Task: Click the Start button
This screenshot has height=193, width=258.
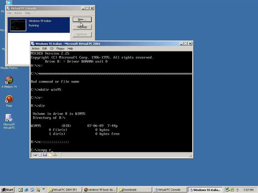Action: (x=7, y=190)
